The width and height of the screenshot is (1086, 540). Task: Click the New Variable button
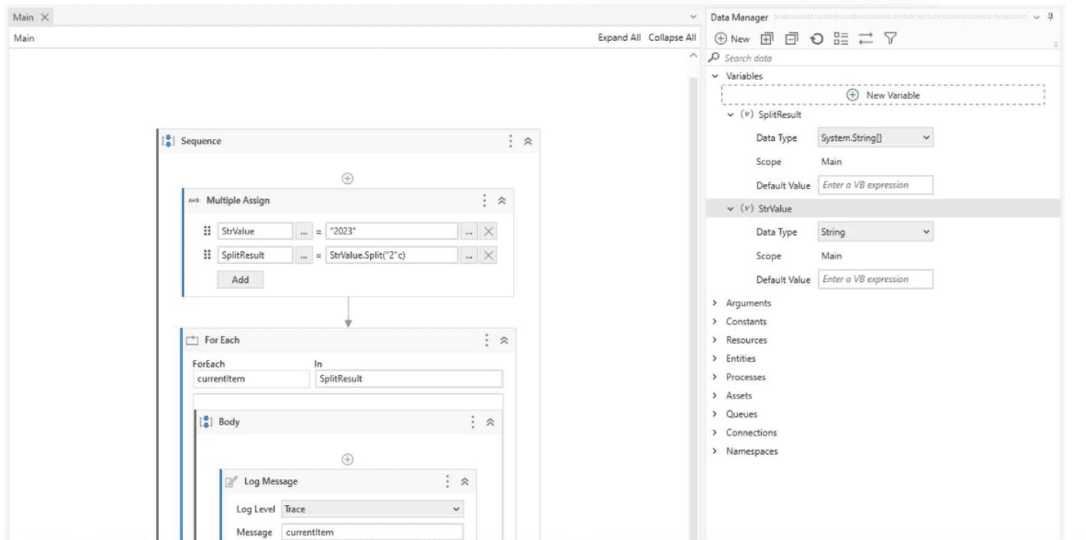(883, 95)
